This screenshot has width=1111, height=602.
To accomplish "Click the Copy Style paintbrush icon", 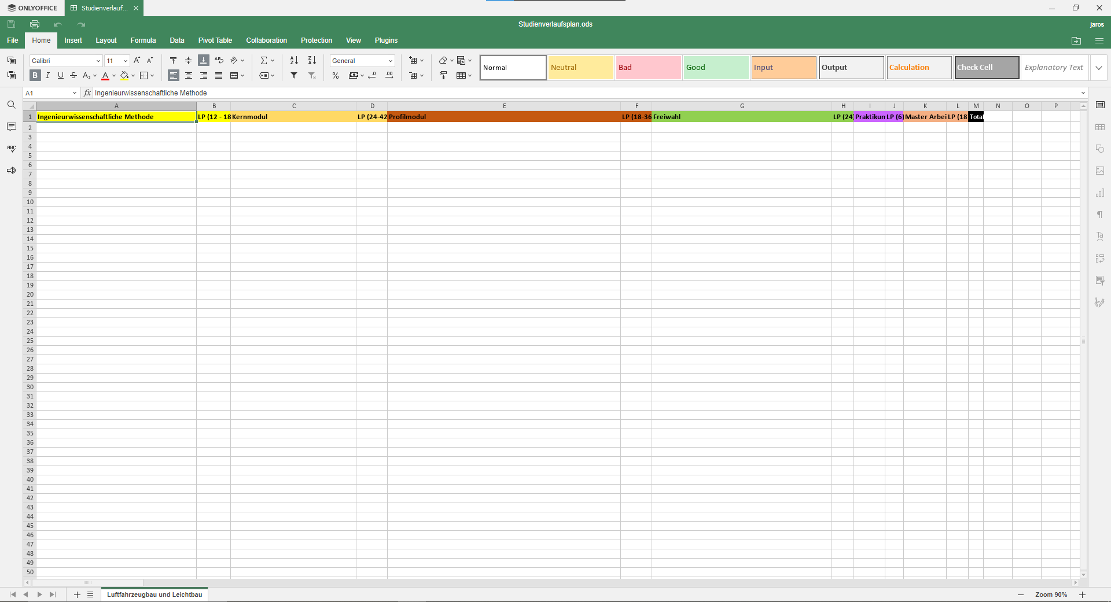I will click(443, 75).
